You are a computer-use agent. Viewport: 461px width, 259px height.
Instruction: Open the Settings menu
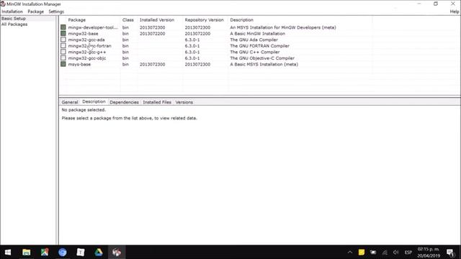(x=56, y=12)
